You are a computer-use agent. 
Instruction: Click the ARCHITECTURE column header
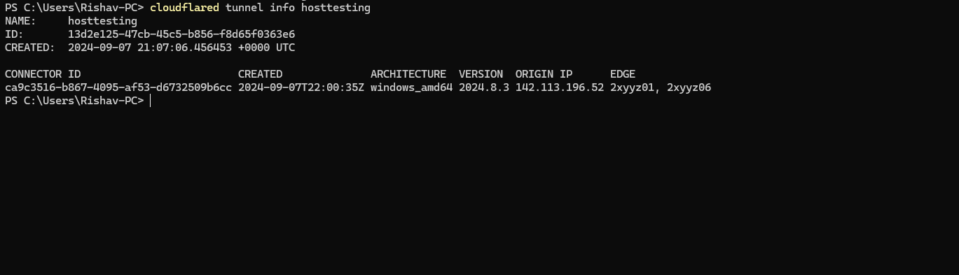(x=408, y=74)
